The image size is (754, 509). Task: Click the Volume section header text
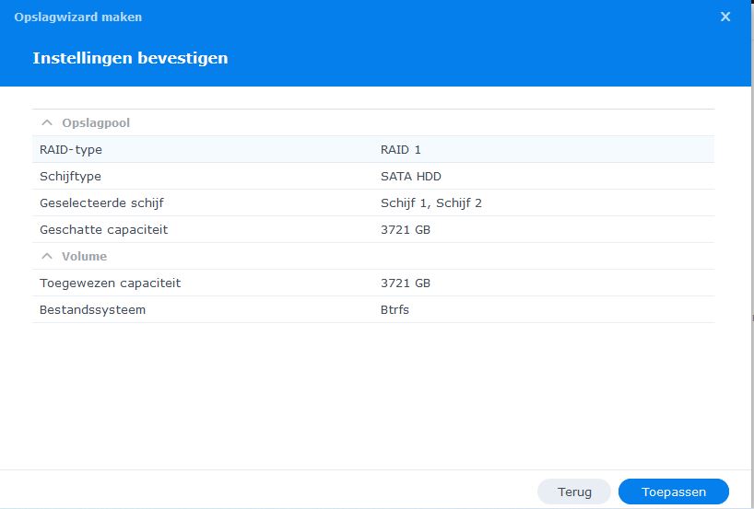tap(84, 256)
